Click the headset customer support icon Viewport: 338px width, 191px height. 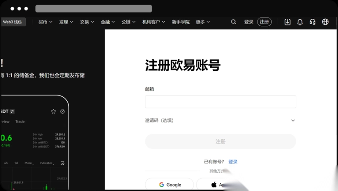point(312,22)
